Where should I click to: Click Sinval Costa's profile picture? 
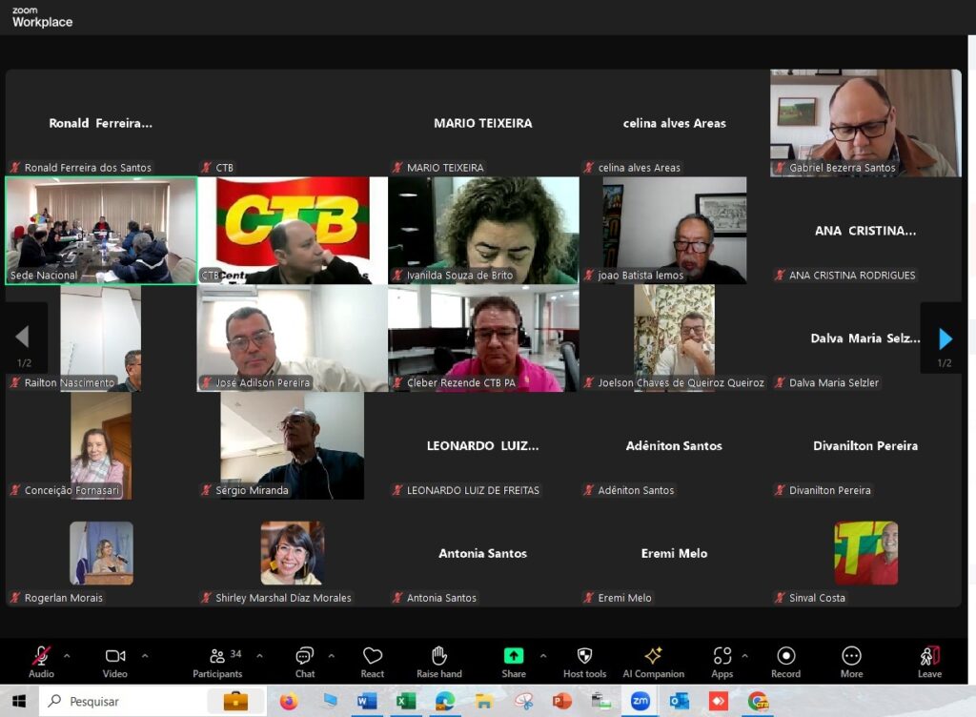click(x=865, y=553)
